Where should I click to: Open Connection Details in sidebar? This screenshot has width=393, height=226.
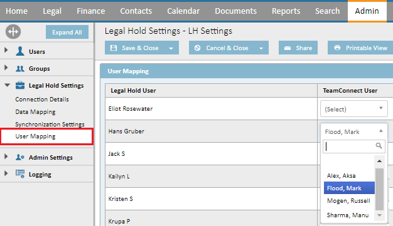[42, 100]
